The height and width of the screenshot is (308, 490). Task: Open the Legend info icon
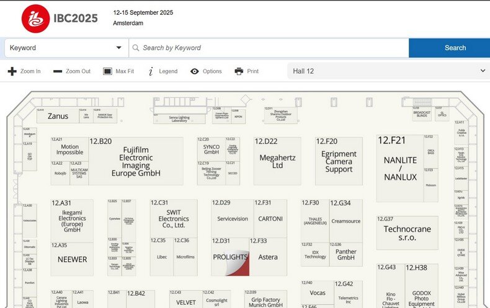point(151,71)
